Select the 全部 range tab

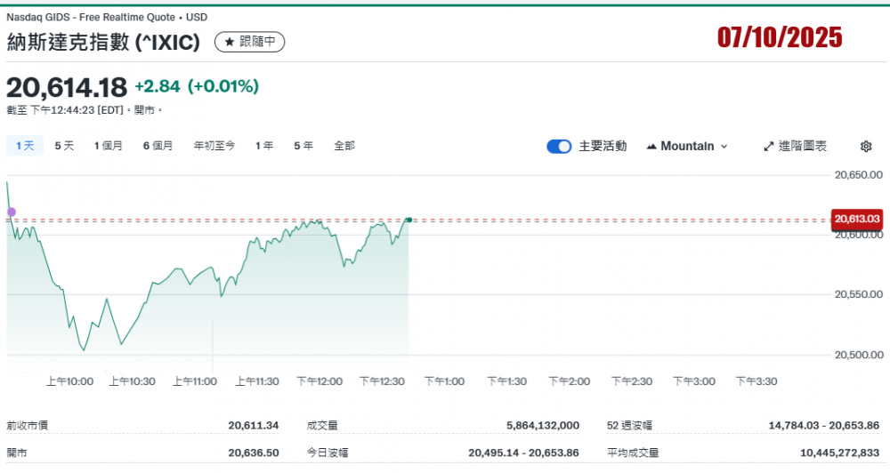point(344,146)
